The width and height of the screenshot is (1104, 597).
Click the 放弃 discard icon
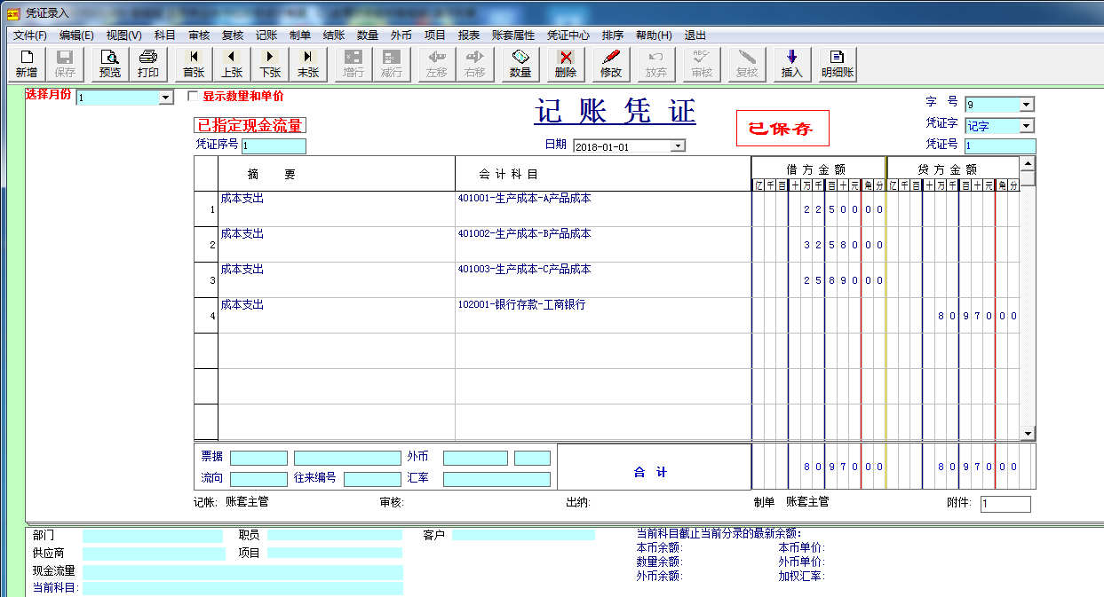656,64
